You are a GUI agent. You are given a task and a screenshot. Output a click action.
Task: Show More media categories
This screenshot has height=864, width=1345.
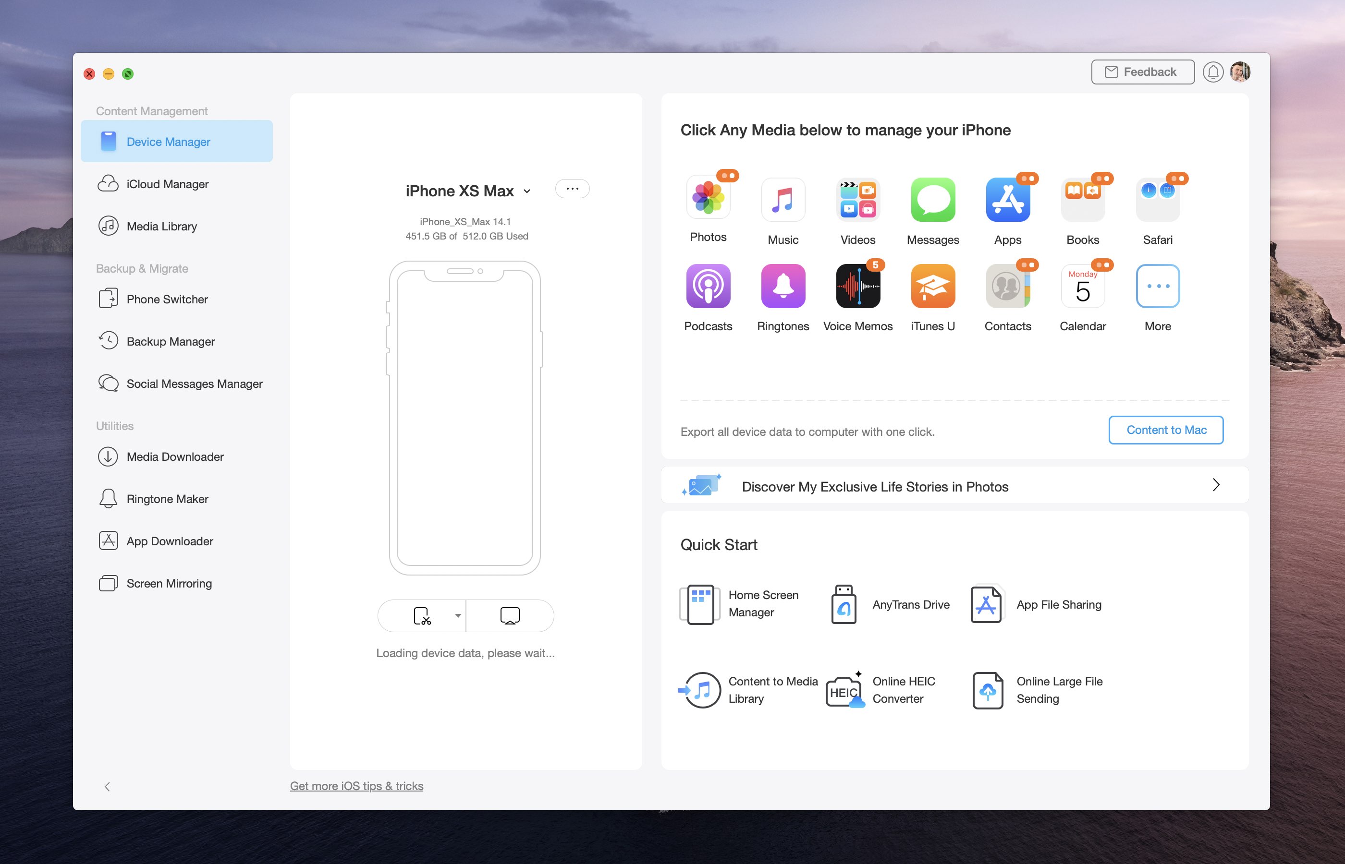1158,286
